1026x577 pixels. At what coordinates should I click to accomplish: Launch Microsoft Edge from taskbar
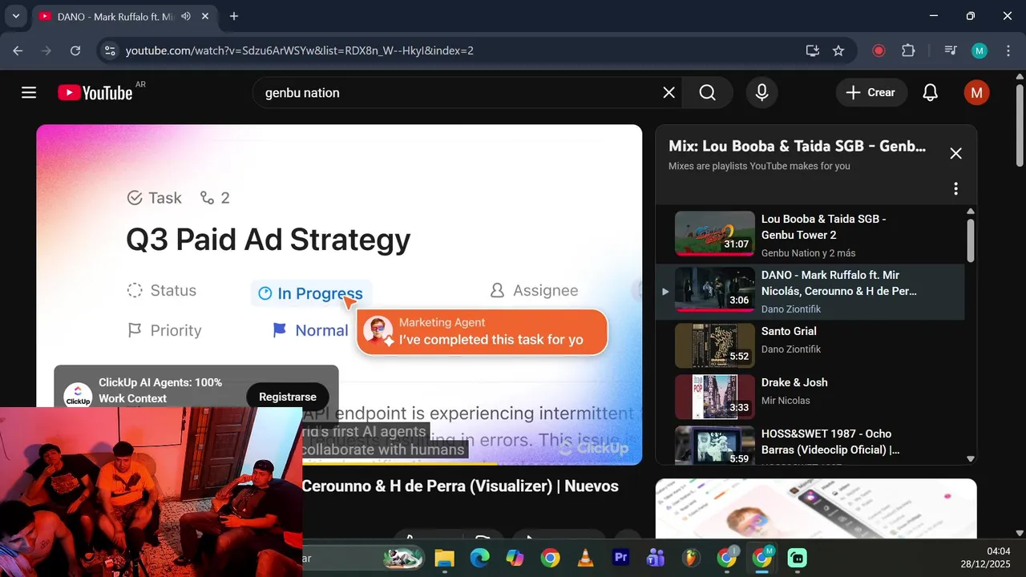[x=479, y=558]
